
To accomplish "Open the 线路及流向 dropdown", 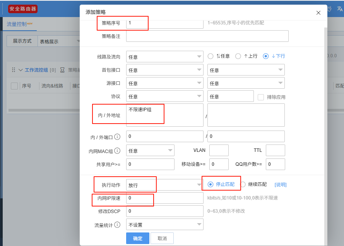I will click(165, 57).
